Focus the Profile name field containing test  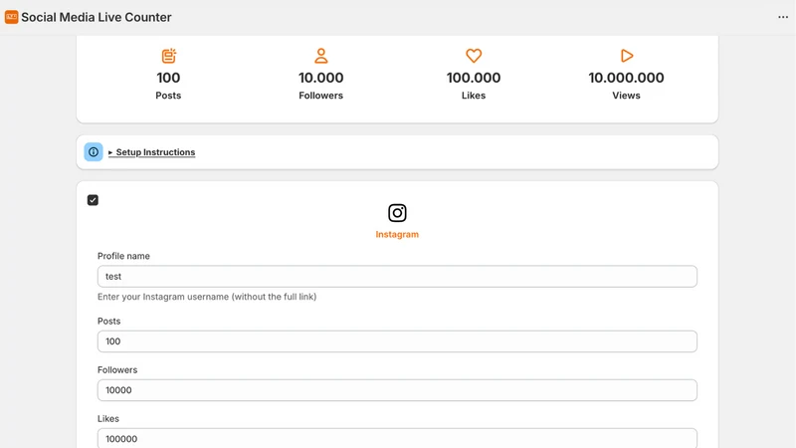click(397, 277)
